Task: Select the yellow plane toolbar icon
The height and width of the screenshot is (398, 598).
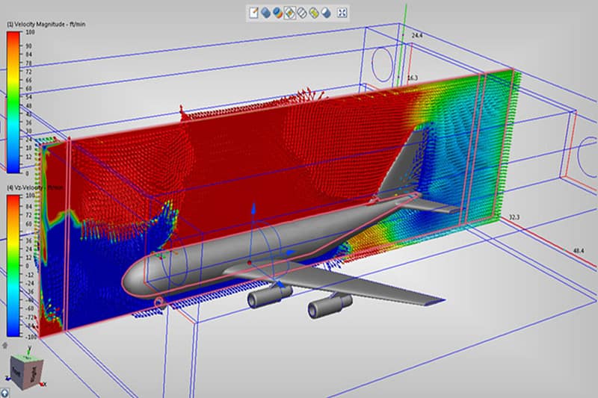Action: point(314,13)
